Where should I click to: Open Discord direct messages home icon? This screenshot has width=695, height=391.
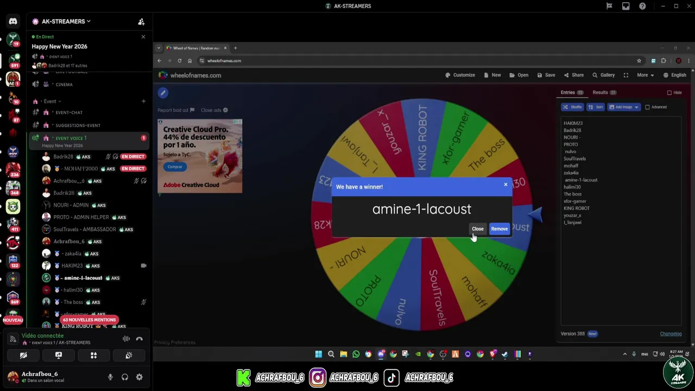pos(13,22)
